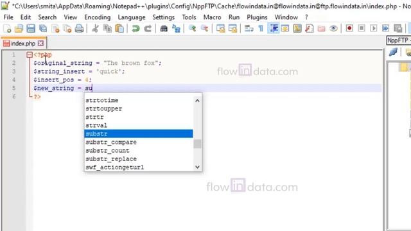Viewport: 411px width, 231px height.
Task: Toggle file Monitoring eye icon
Action: pos(333,28)
